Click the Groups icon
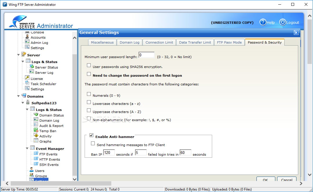The width and height of the screenshot is (313, 192). (x=32, y=175)
